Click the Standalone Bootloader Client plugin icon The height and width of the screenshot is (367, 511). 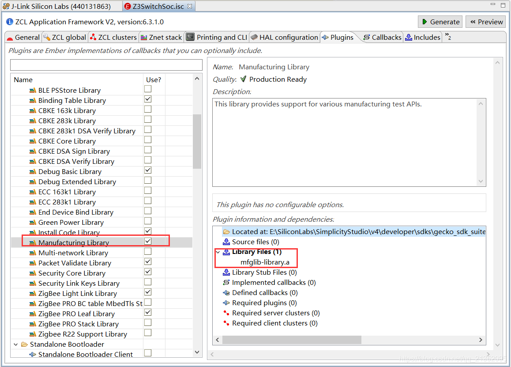pos(33,354)
